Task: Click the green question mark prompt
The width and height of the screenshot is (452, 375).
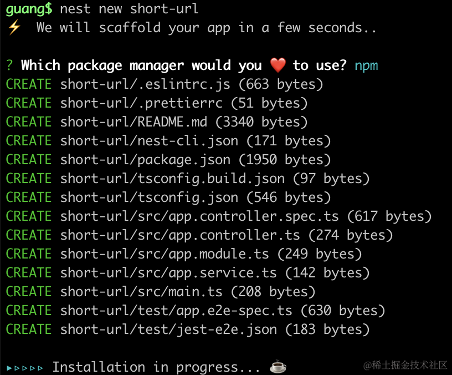Action: pyautogui.click(x=9, y=65)
